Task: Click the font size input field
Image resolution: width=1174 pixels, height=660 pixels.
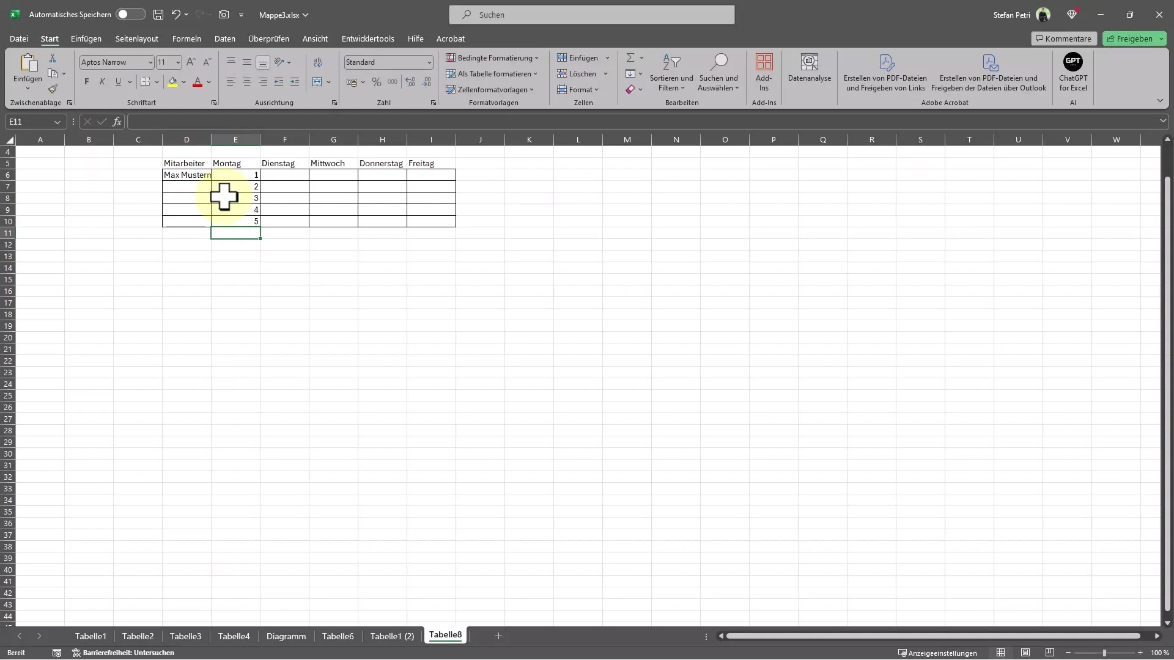Action: tap(167, 62)
